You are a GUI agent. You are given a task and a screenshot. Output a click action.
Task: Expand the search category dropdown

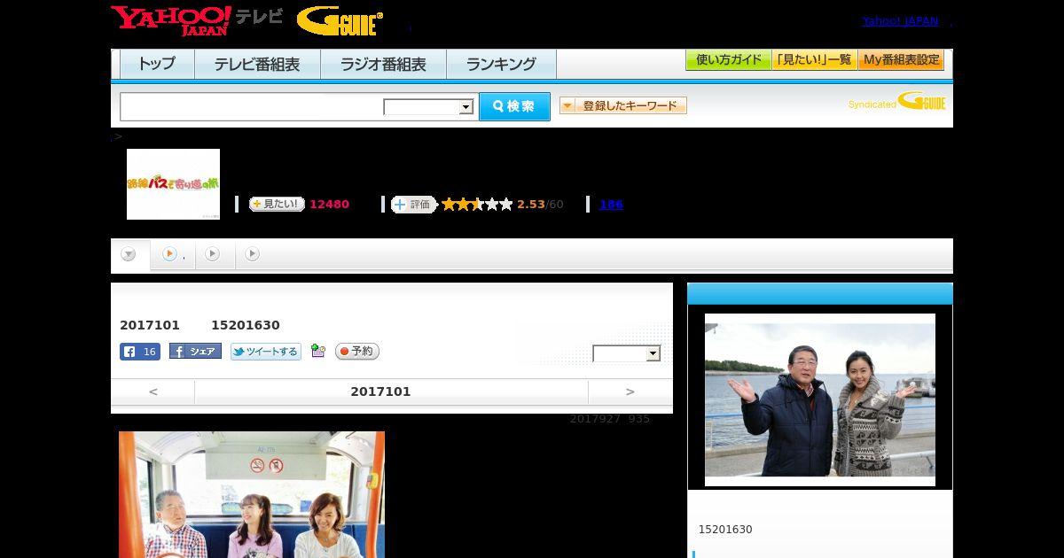[429, 107]
